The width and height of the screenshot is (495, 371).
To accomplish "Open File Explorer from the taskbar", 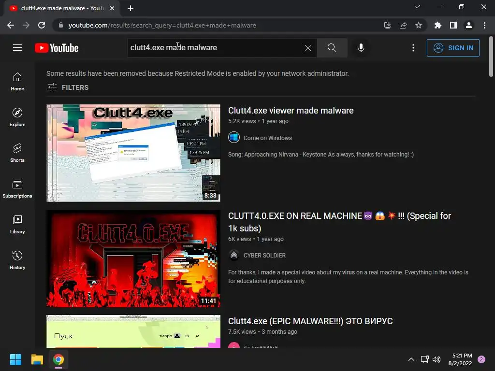I will click(x=37, y=359).
